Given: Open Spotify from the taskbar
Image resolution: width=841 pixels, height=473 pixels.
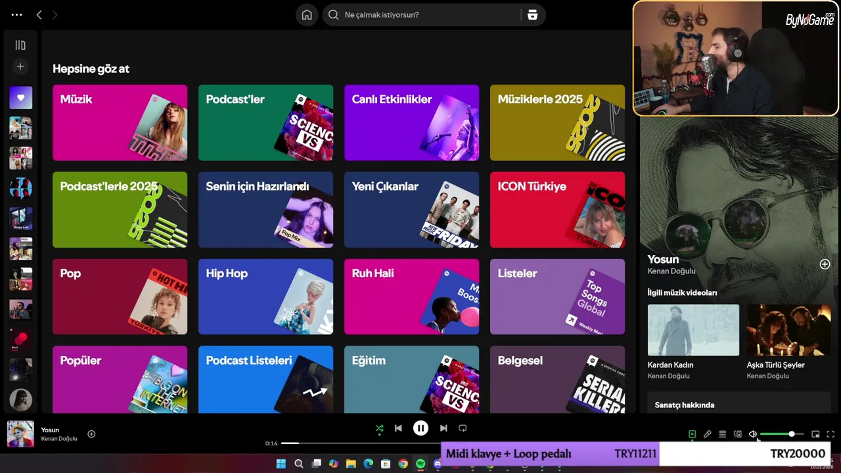Looking at the screenshot, I should point(420,464).
